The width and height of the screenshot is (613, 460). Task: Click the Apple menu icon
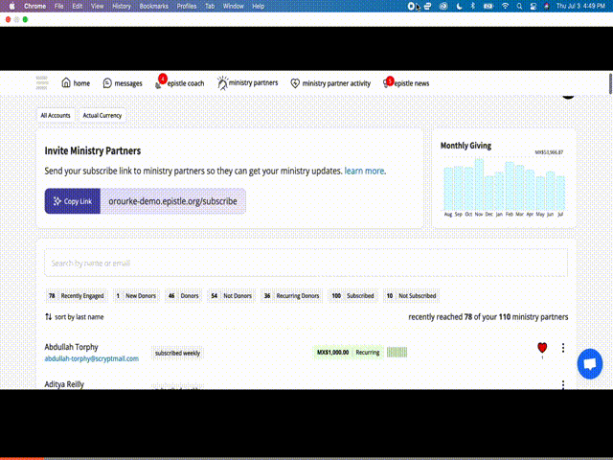pyautogui.click(x=12, y=6)
